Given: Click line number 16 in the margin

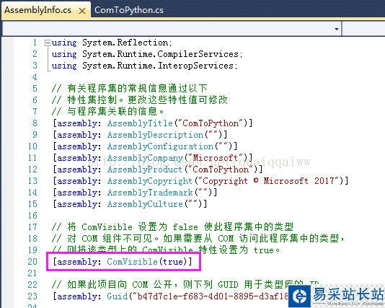Looking at the screenshot, I should pyautogui.click(x=32, y=216).
